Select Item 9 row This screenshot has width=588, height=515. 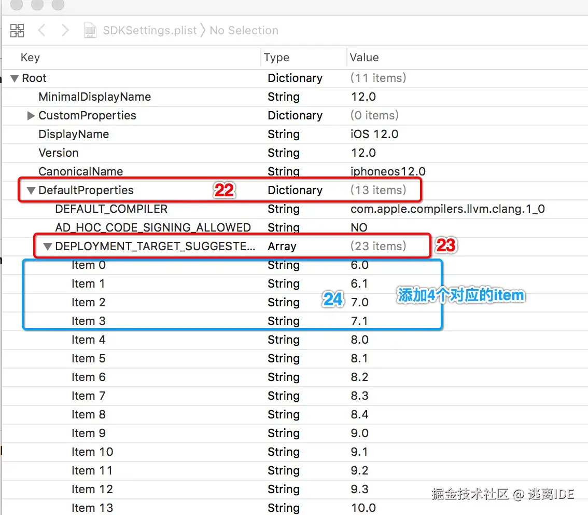pos(295,433)
